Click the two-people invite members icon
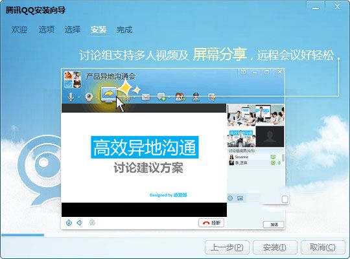This screenshot has width=350, height=259. [x=180, y=97]
